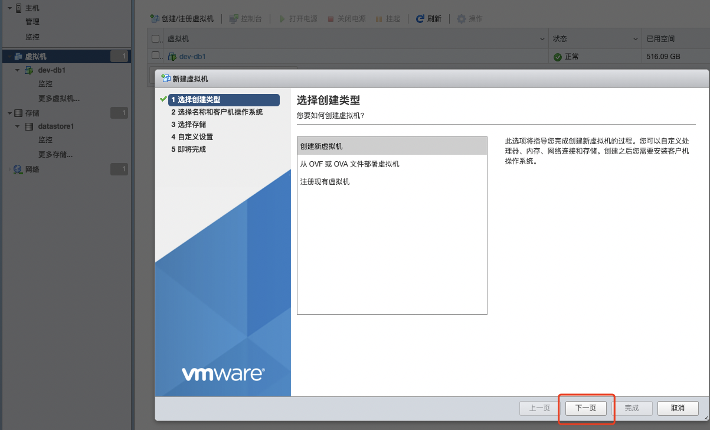Collapse the 主机 tree node arrow
Viewport: 710px width, 430px height.
pos(9,8)
